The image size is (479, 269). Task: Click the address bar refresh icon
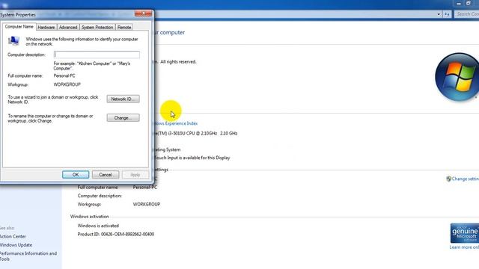point(447,14)
